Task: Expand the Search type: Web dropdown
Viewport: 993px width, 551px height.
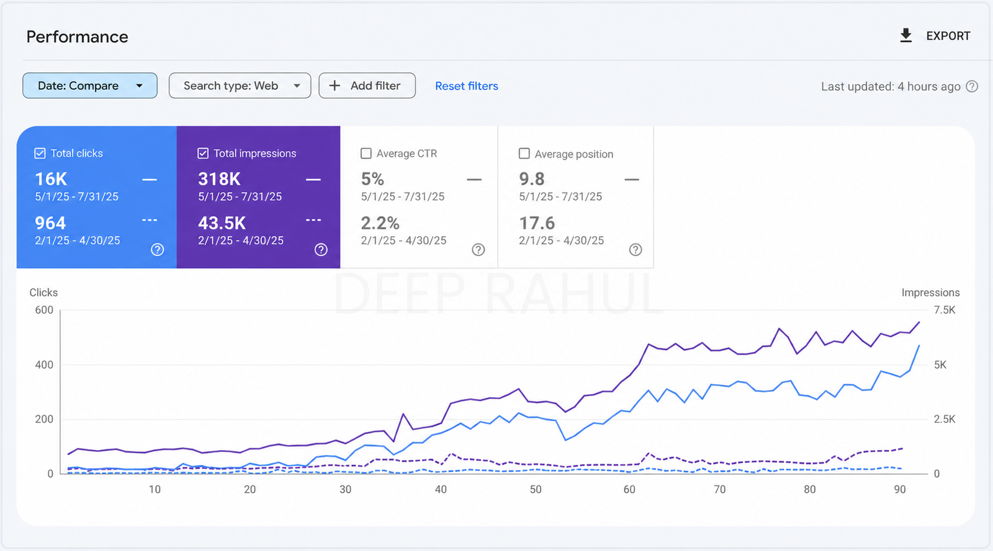Action: coord(240,86)
